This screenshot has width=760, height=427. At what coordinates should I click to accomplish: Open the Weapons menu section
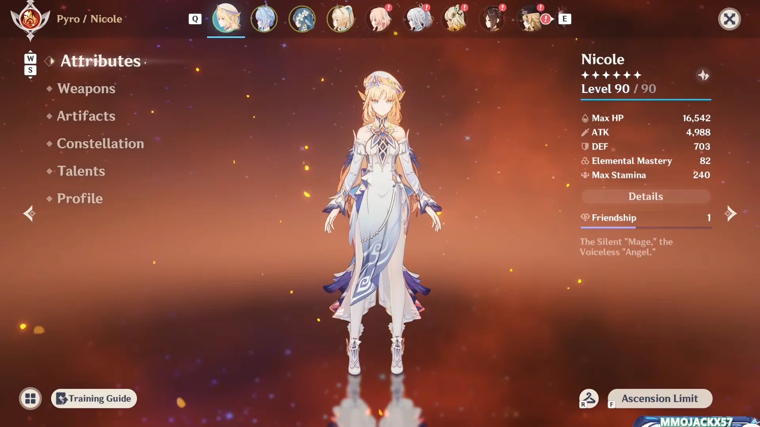click(86, 89)
